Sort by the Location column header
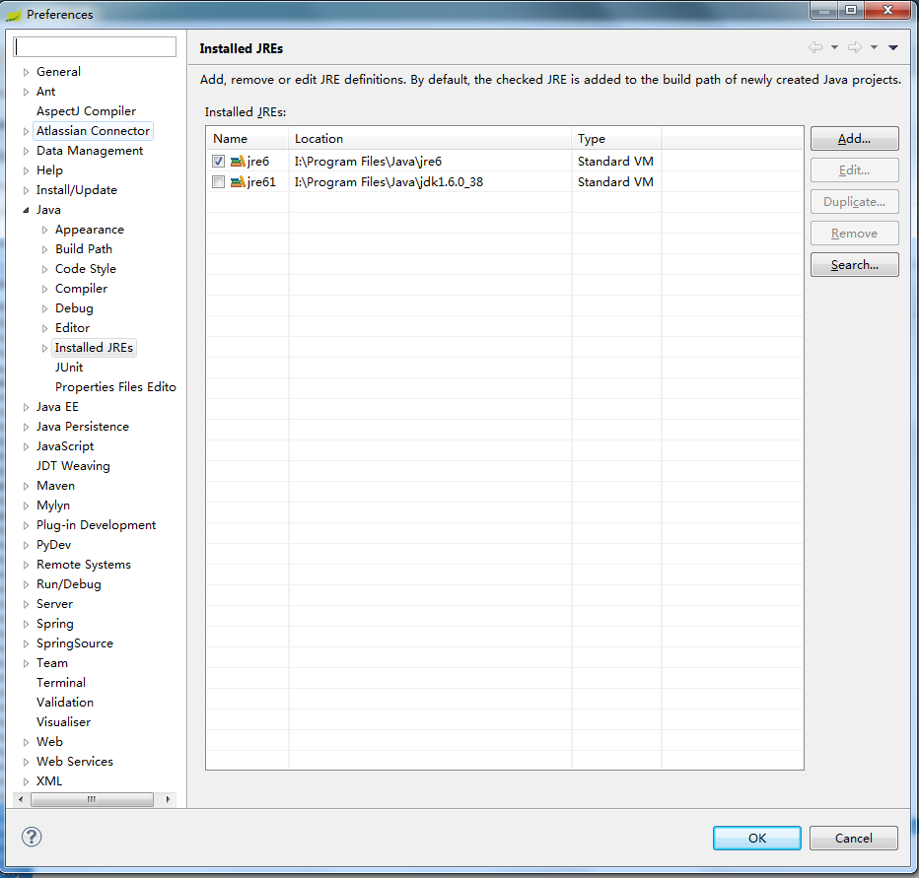 coord(430,139)
